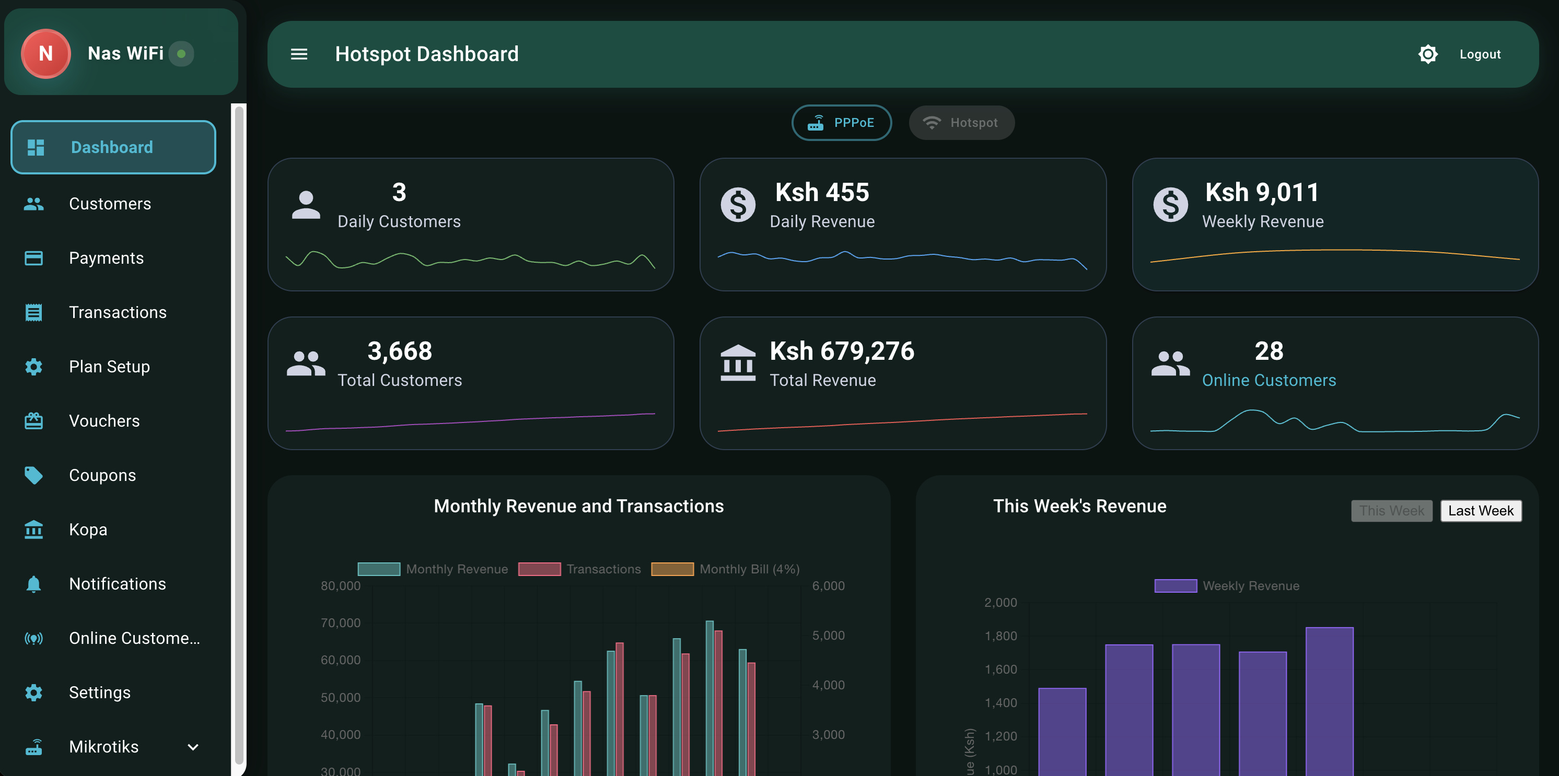The image size is (1559, 776).
Task: Toggle Transactions legend red swatch
Action: [x=539, y=569]
